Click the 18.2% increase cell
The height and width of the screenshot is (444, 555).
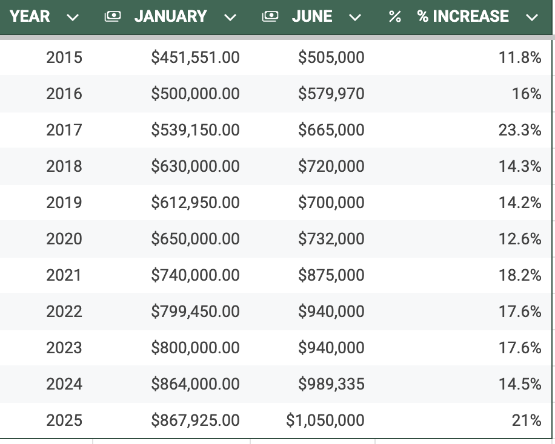pos(520,275)
